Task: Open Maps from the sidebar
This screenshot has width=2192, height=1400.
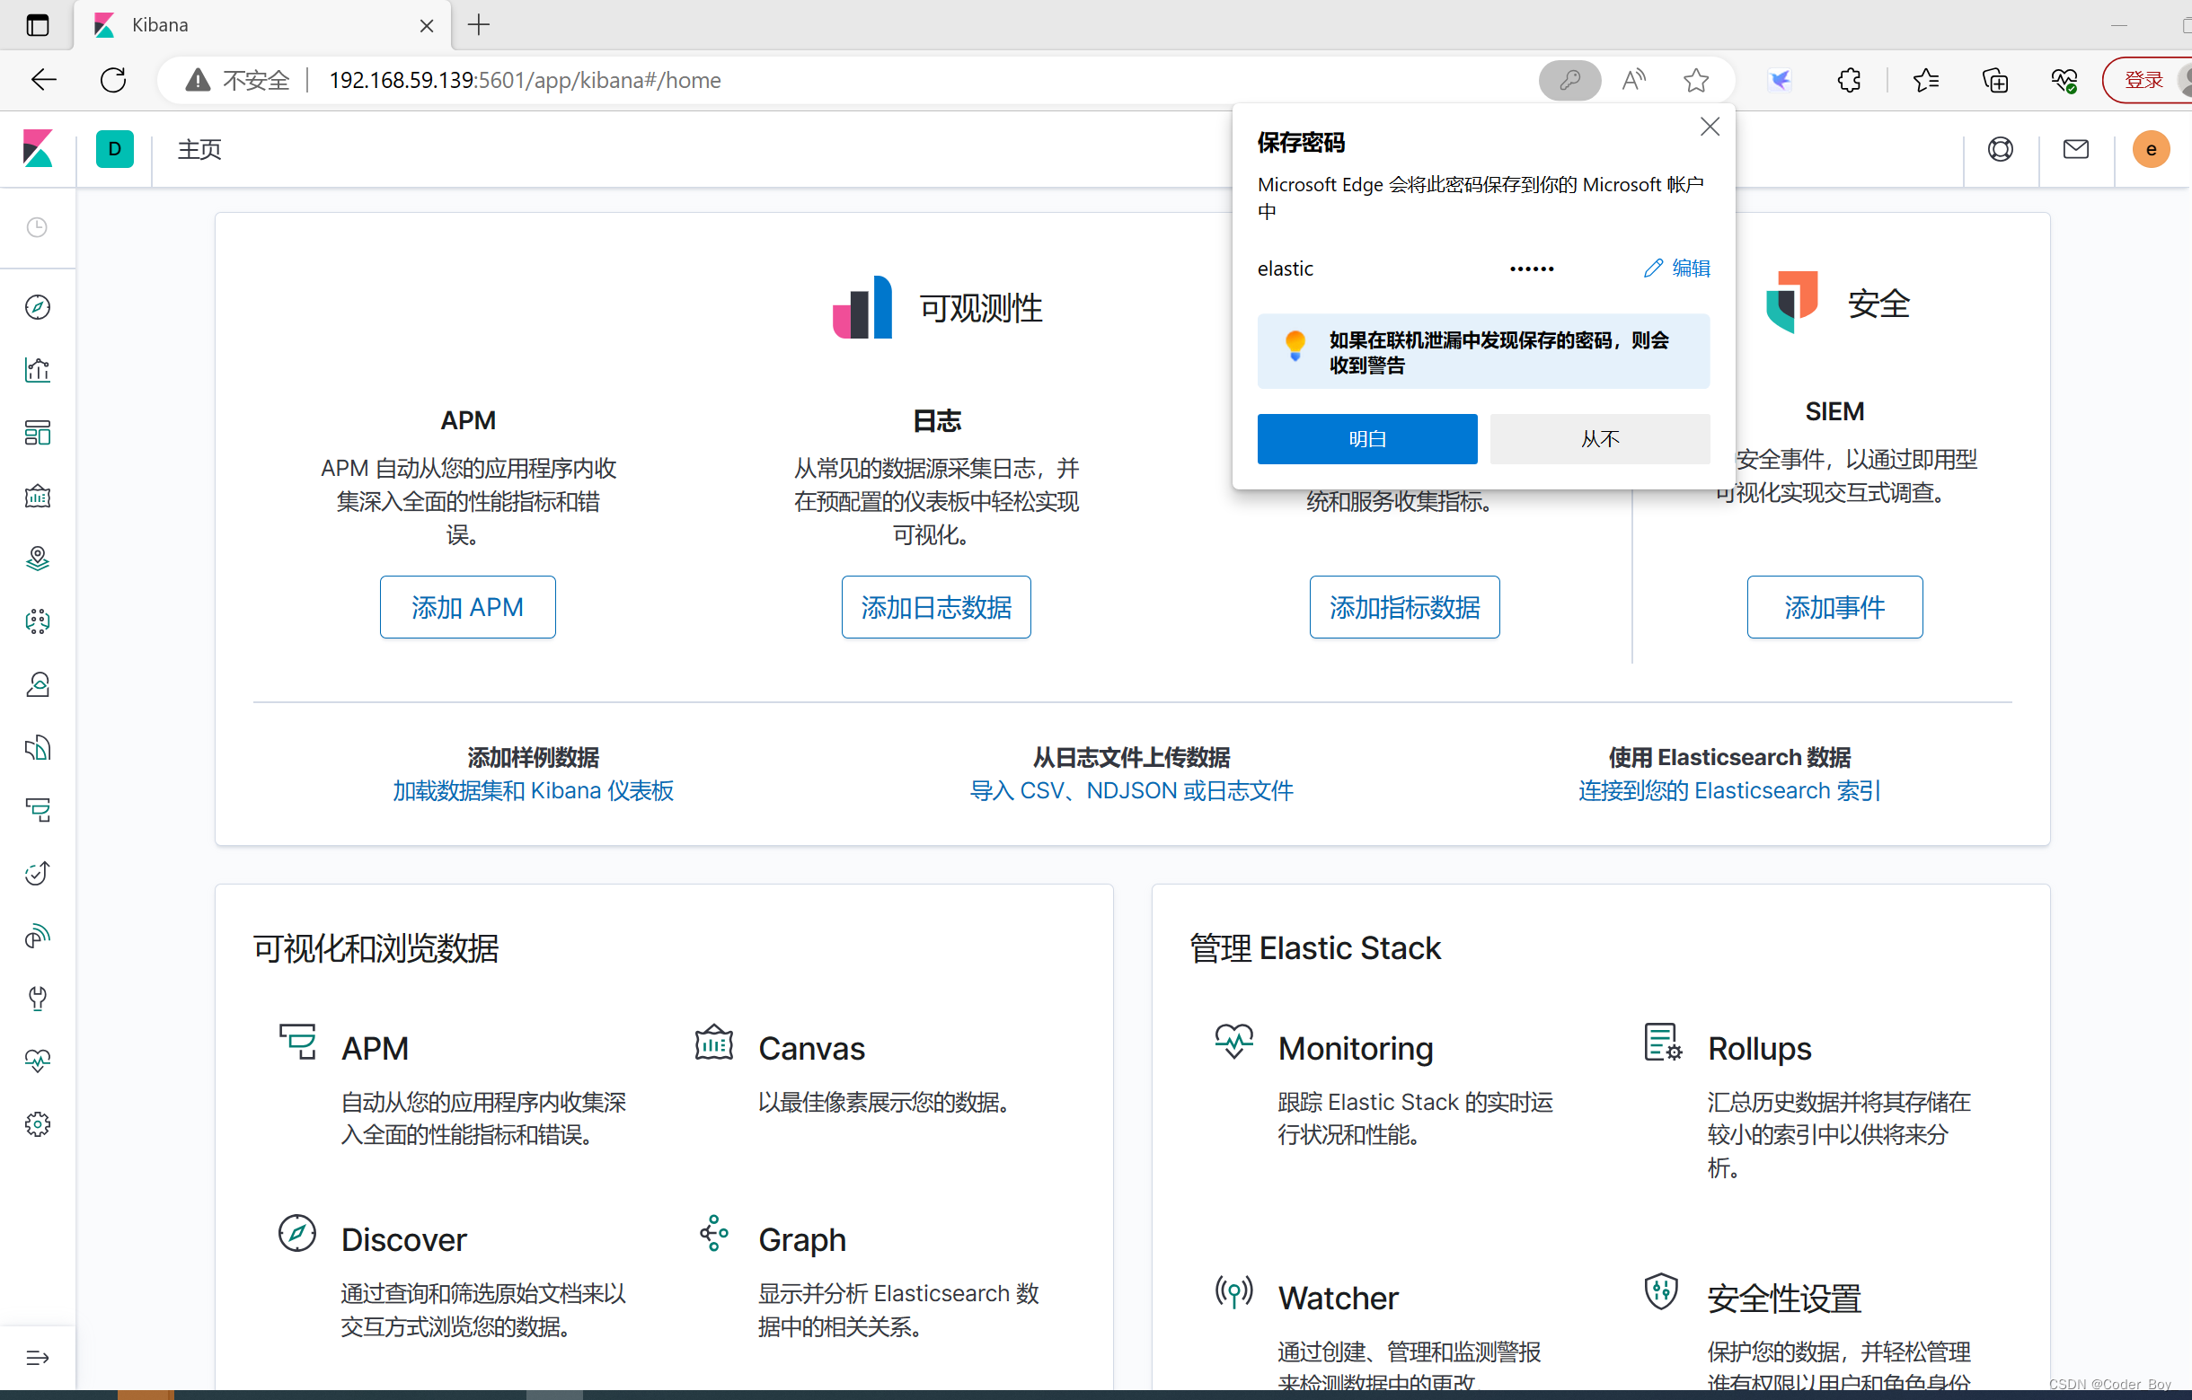Action: coord(38,558)
